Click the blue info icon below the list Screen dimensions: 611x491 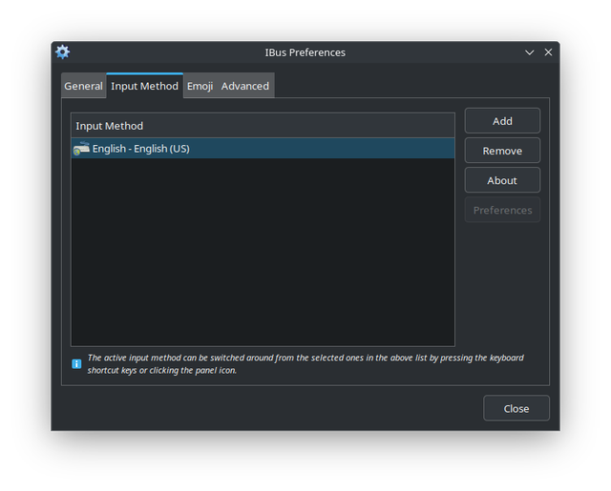point(76,364)
